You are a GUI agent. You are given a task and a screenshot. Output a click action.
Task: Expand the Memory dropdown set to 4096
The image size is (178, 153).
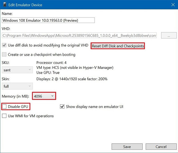tap(44, 96)
